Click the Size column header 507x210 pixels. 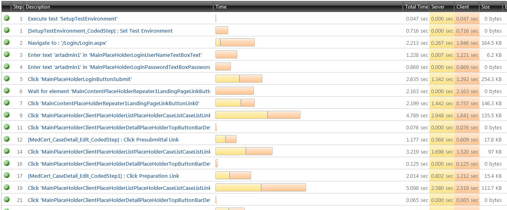pyautogui.click(x=486, y=7)
